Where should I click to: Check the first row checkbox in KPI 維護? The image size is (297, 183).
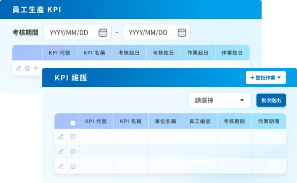pyautogui.click(x=73, y=137)
